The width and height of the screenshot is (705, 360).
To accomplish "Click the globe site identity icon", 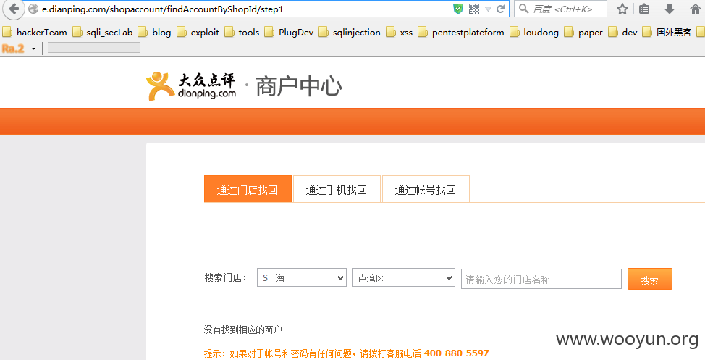I will [33, 9].
